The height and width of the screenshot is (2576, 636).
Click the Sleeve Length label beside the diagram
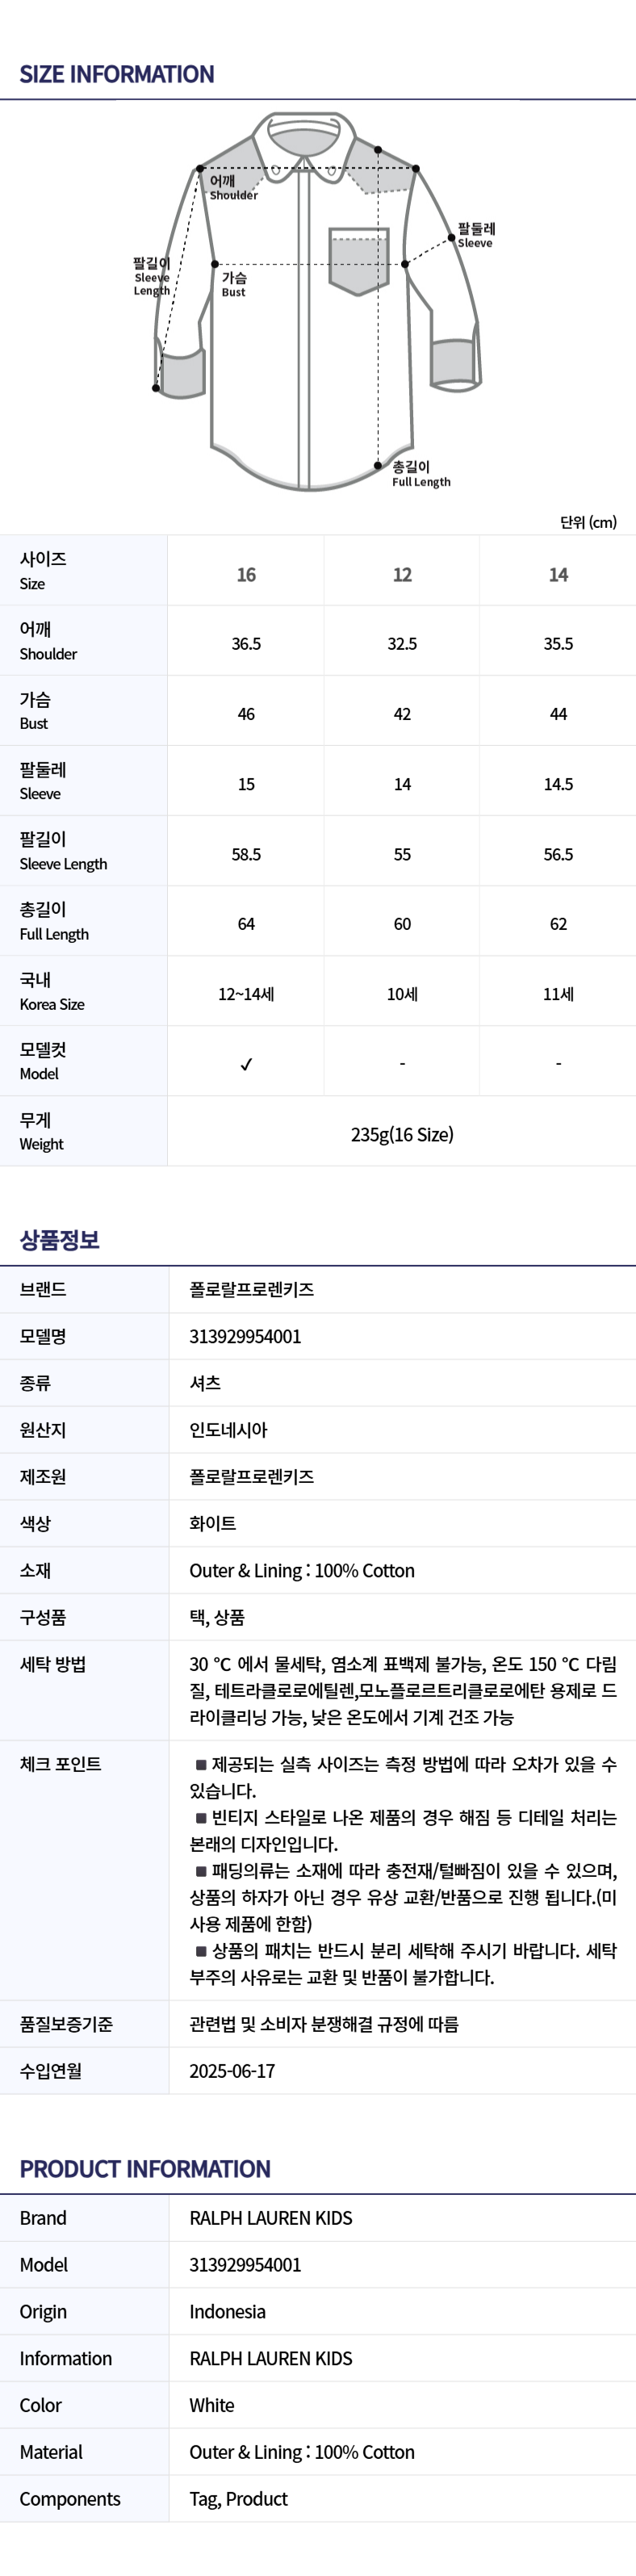[x=152, y=277]
